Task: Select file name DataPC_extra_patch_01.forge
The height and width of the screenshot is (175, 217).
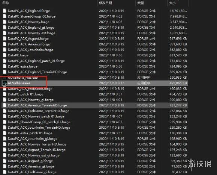Action: click(30, 133)
